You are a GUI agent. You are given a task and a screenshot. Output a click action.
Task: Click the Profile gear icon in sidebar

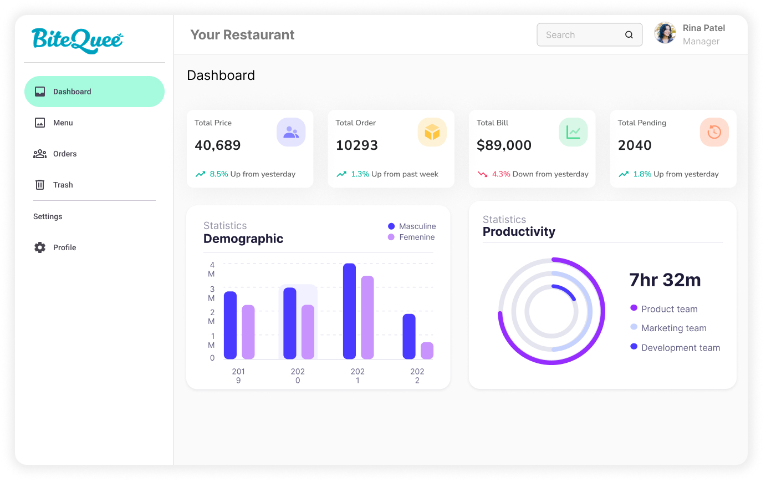tap(40, 247)
